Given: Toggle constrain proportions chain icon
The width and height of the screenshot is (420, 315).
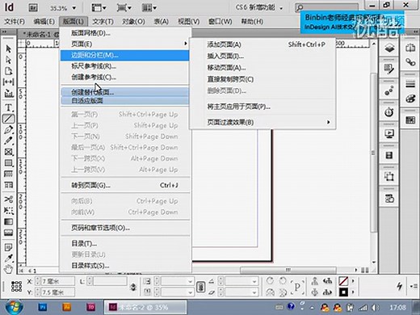Looking at the screenshot, I should click(x=200, y=287).
